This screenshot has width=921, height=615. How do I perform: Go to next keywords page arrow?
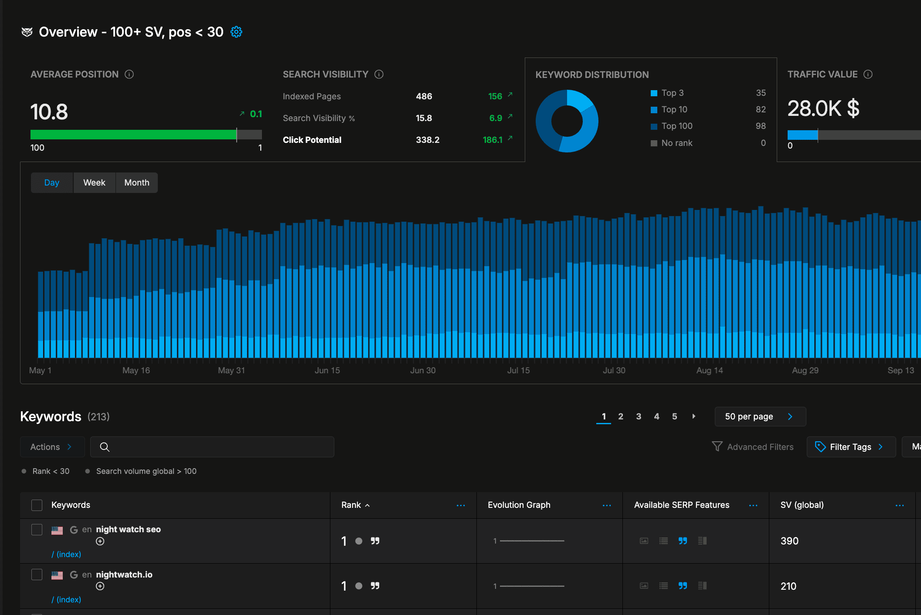pos(694,416)
